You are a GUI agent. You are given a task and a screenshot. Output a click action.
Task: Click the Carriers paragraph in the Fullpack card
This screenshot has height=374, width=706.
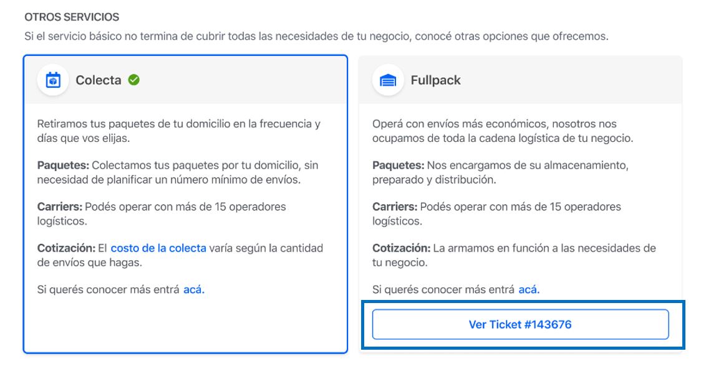coord(496,213)
